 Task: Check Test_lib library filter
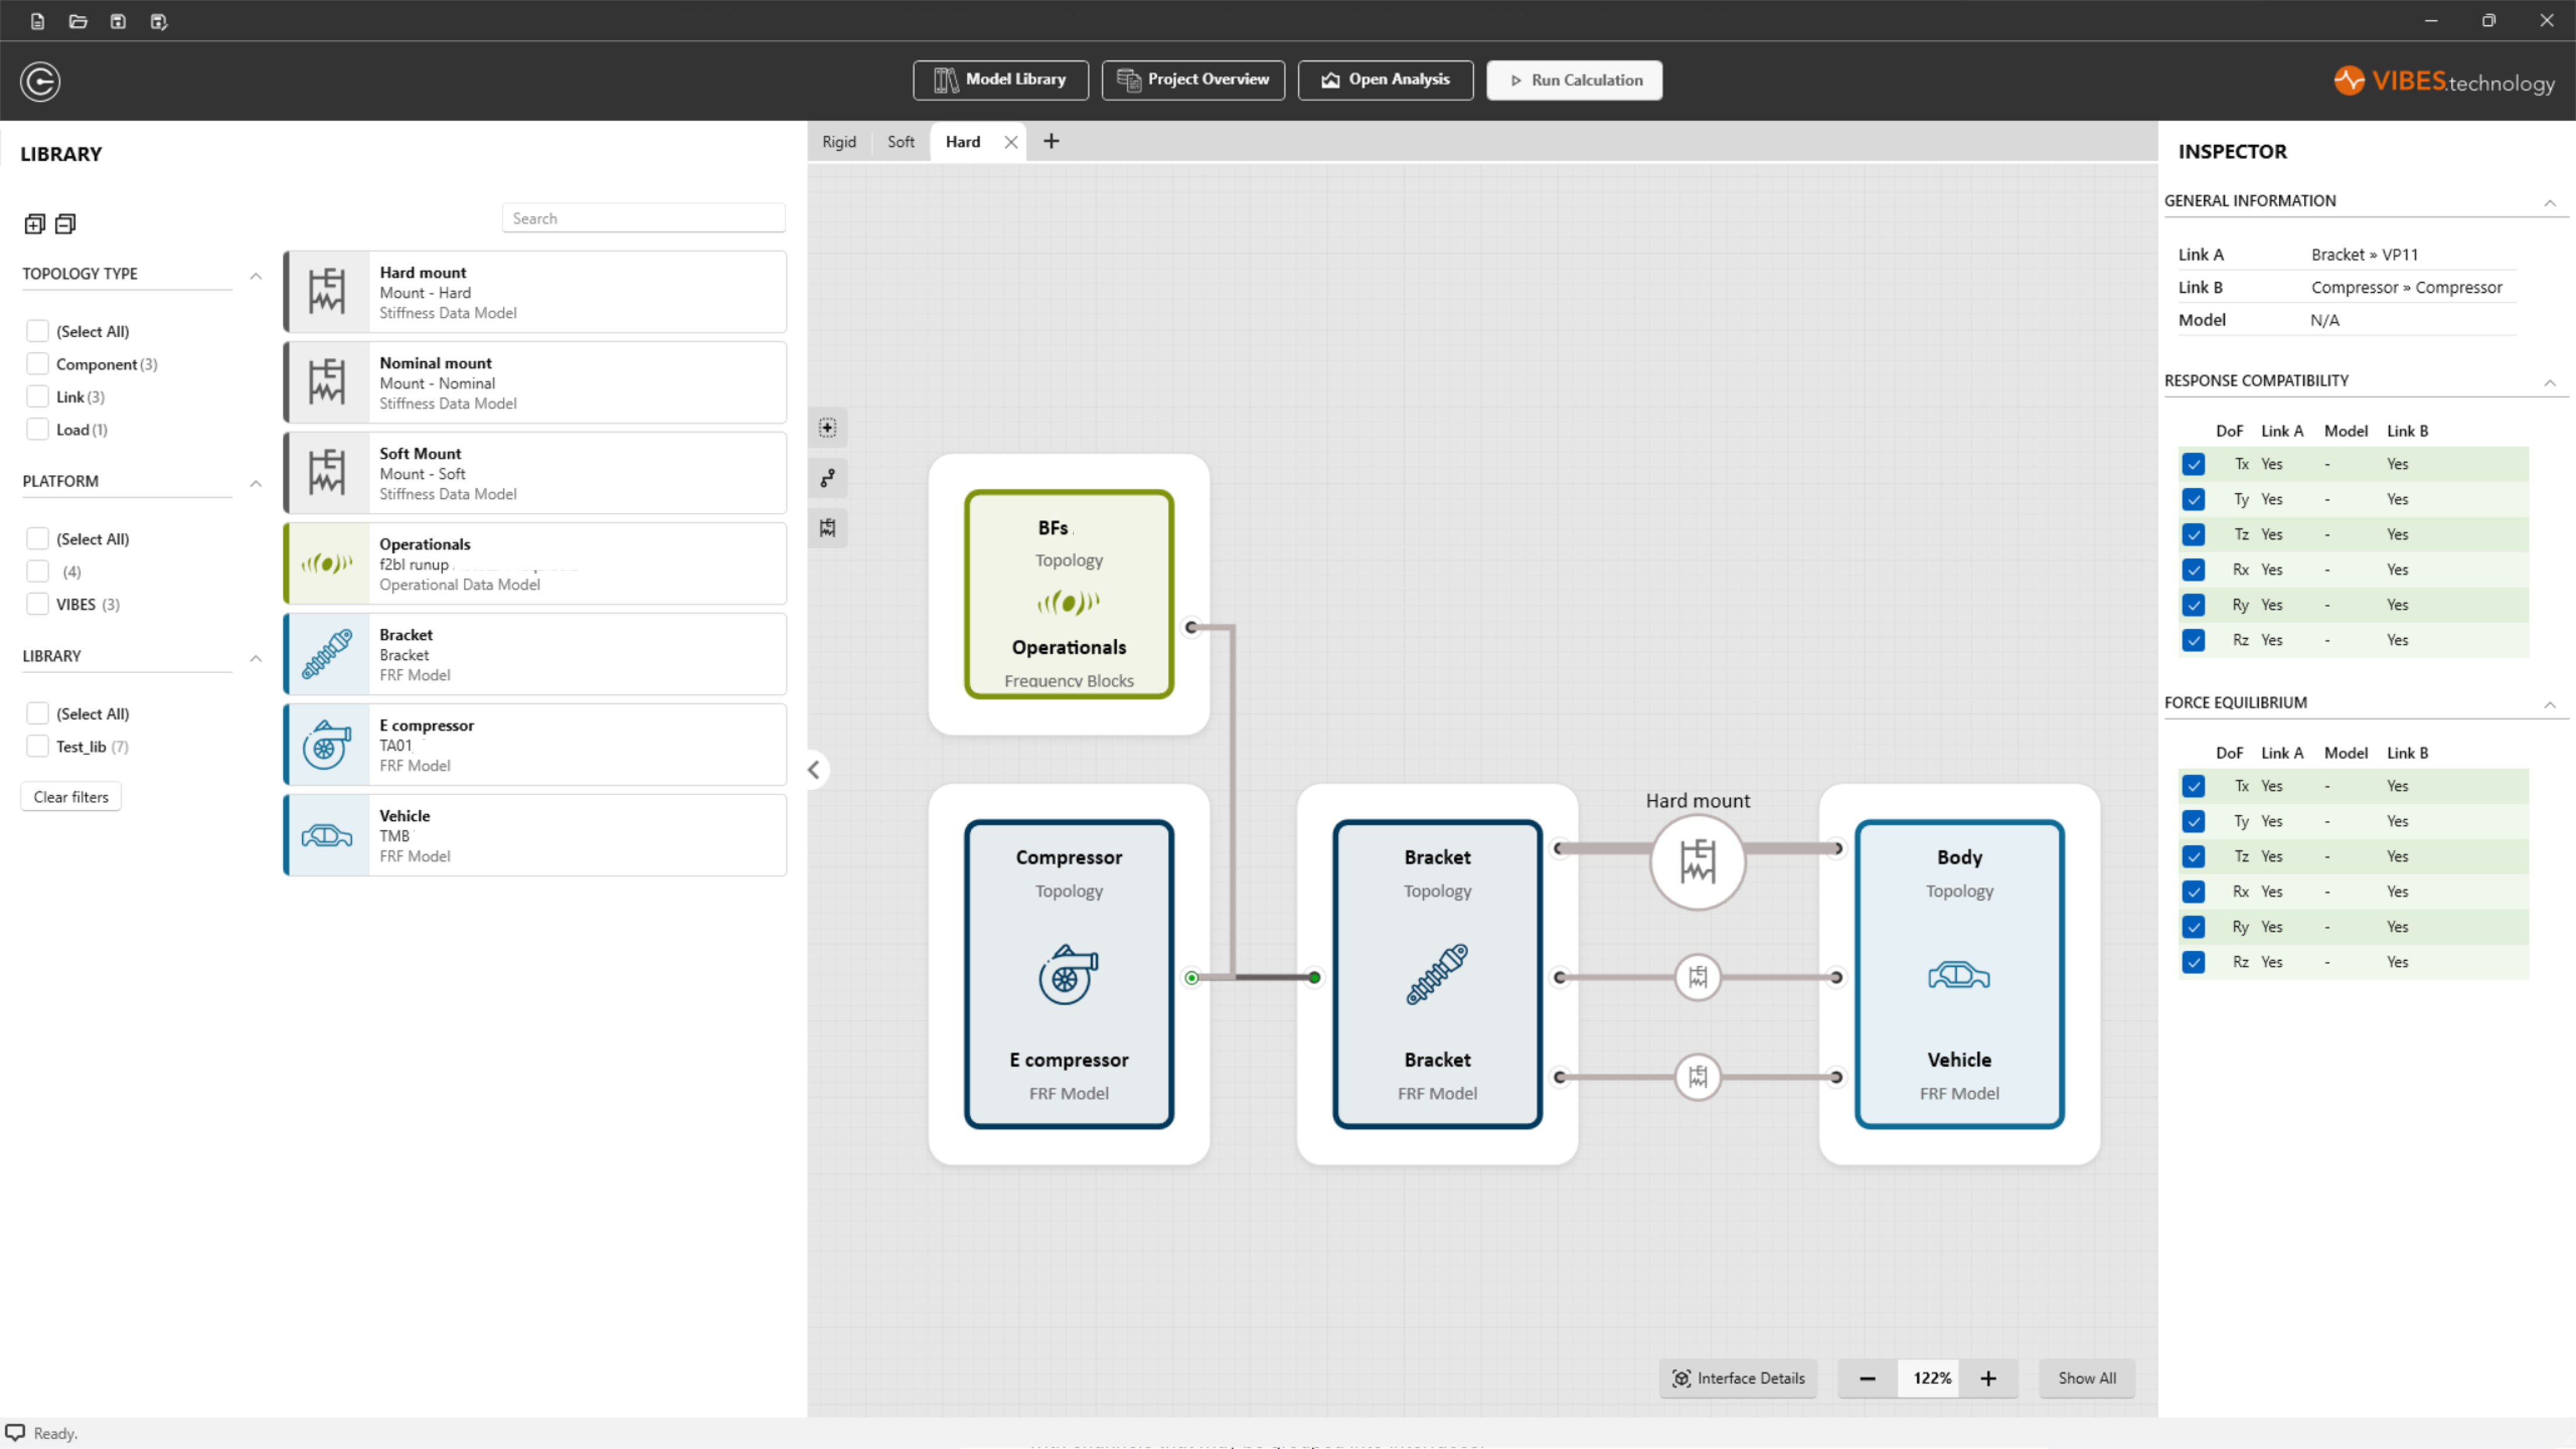click(x=38, y=746)
